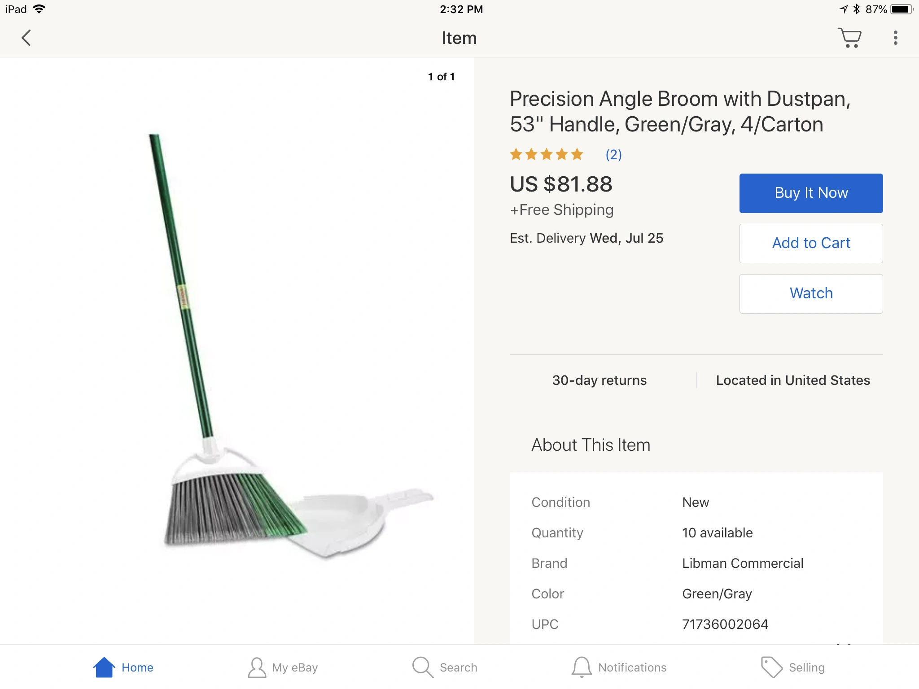Click the five-star rating
Viewport: 919px width, 689px height.
tap(546, 155)
